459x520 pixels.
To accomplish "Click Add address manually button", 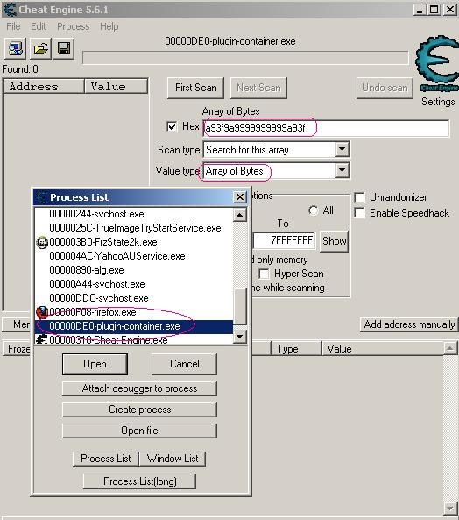I will (x=409, y=324).
